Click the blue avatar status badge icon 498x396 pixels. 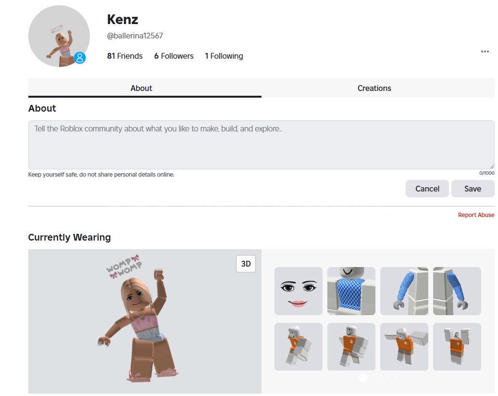pyautogui.click(x=80, y=58)
